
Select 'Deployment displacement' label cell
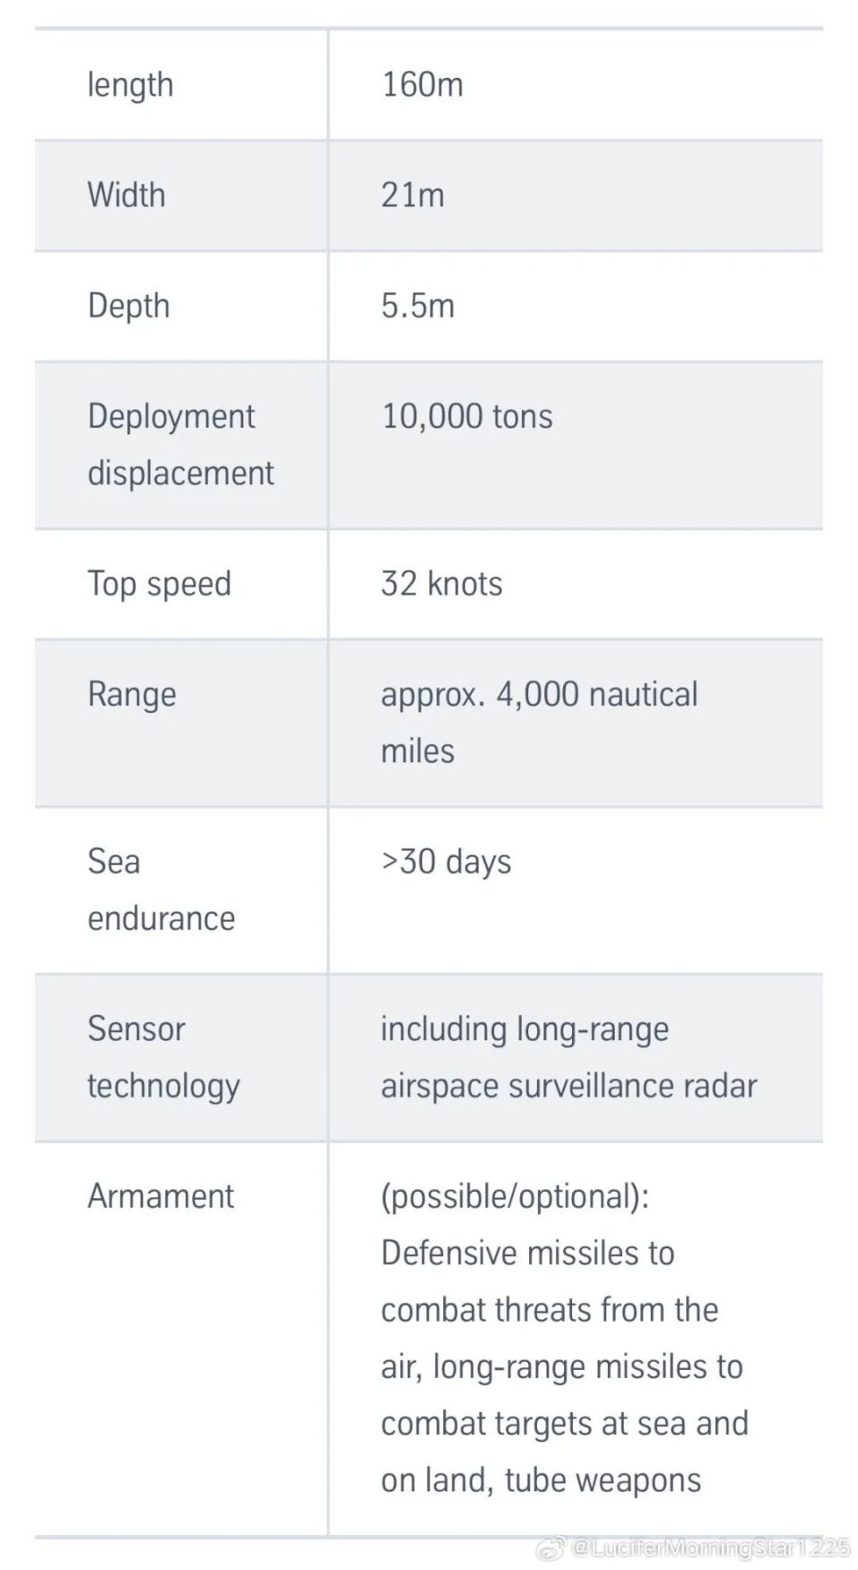pyautogui.click(x=181, y=445)
